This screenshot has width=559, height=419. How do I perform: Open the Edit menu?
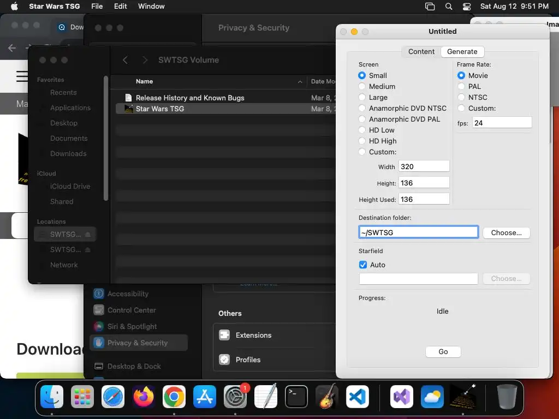tap(121, 6)
